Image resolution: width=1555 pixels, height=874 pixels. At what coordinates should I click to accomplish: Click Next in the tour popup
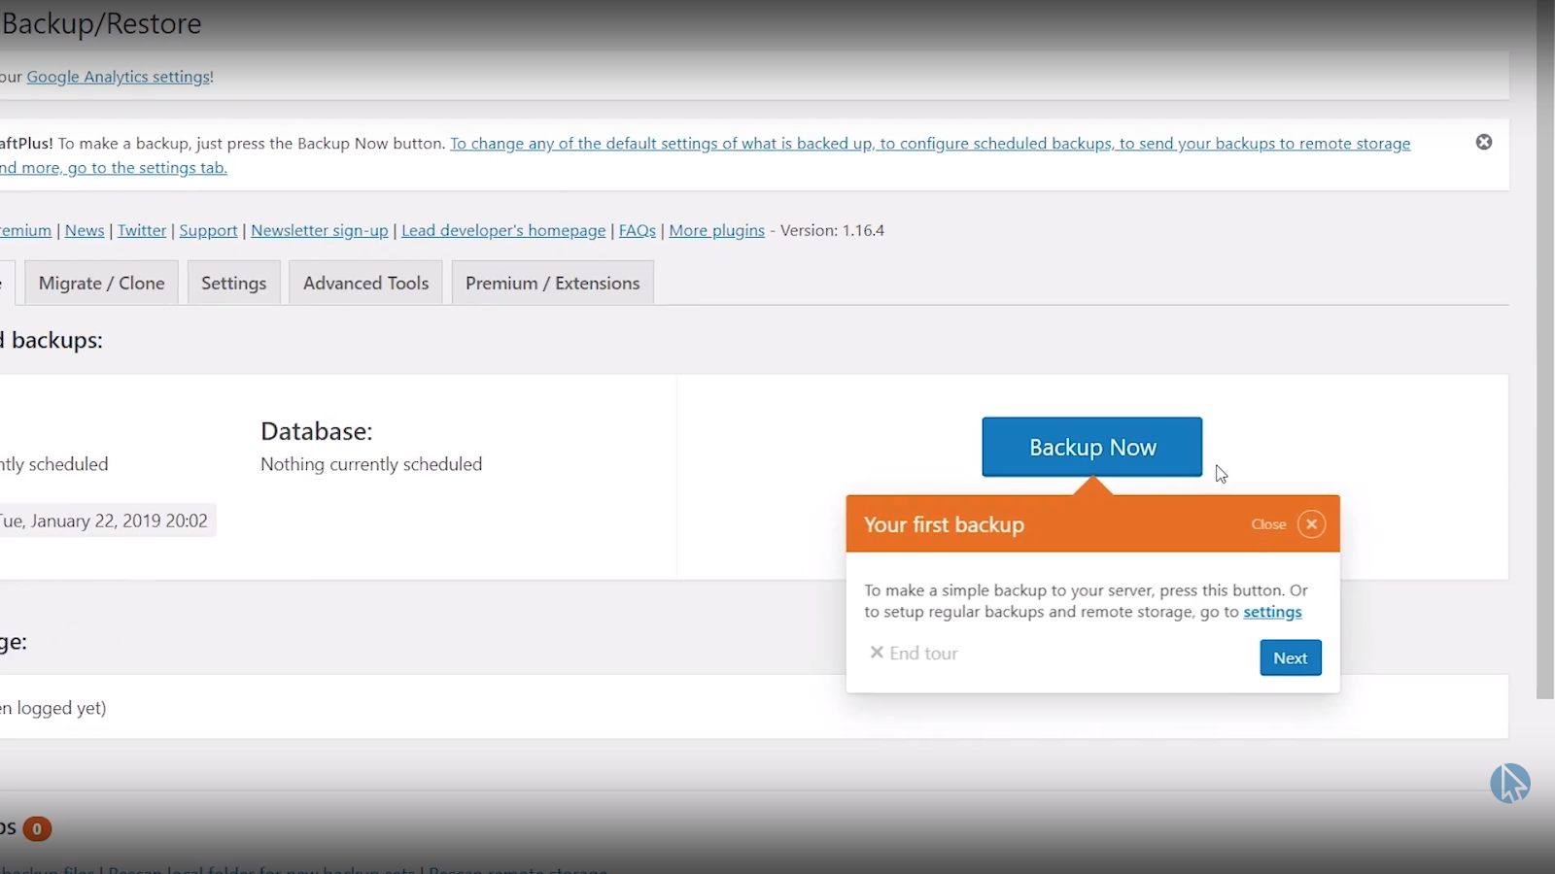tap(1290, 657)
